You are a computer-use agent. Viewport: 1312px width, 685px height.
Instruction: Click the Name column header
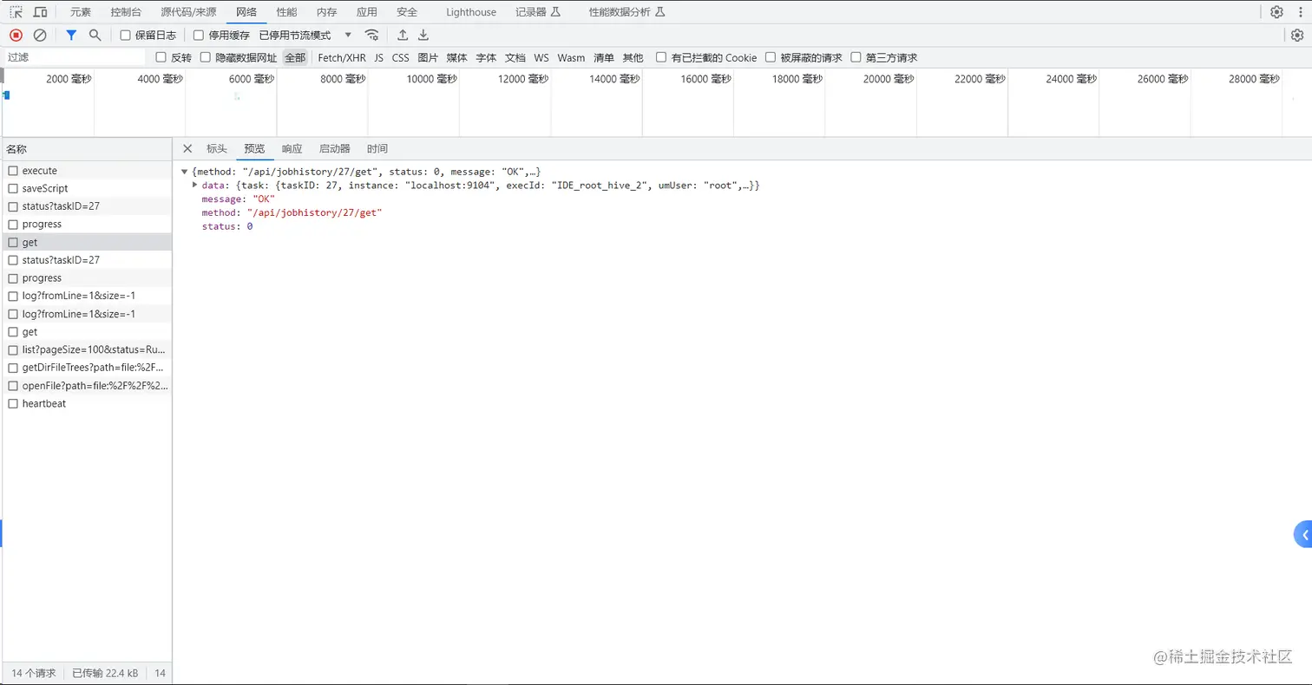tap(87, 149)
